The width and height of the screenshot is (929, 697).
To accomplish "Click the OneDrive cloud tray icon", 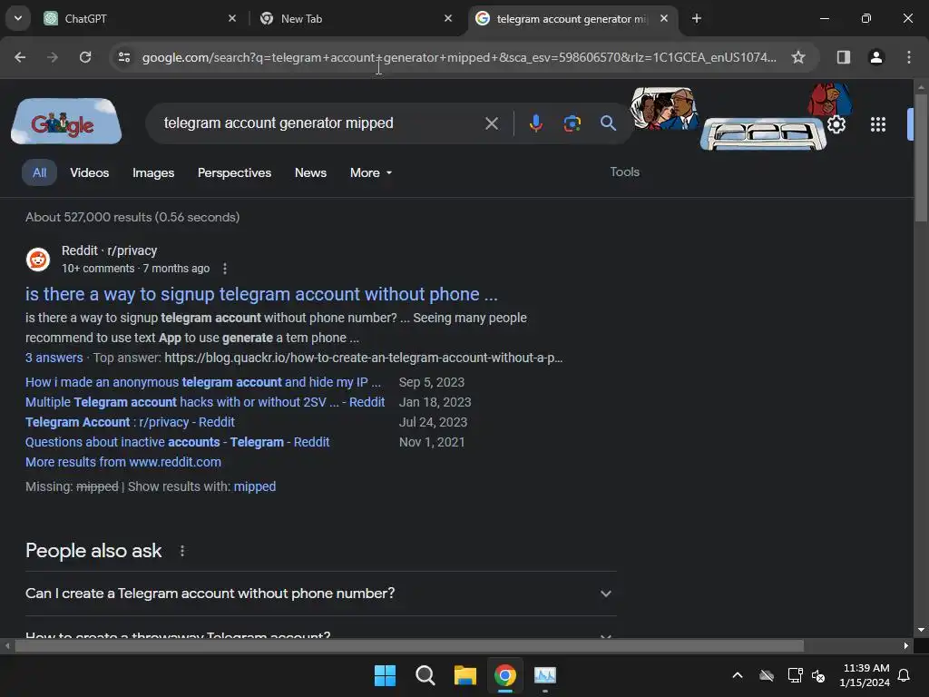I will (x=767, y=675).
